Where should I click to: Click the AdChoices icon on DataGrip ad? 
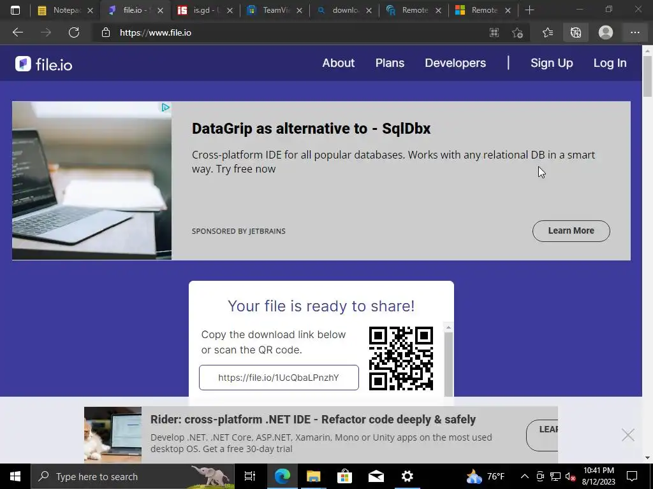click(165, 107)
